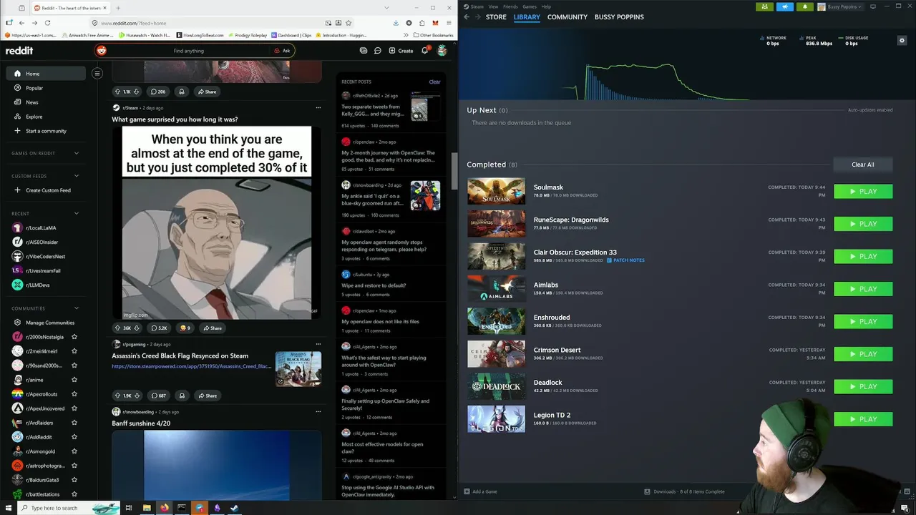Click Create post button on Reddit
916x515 pixels.
(401, 51)
